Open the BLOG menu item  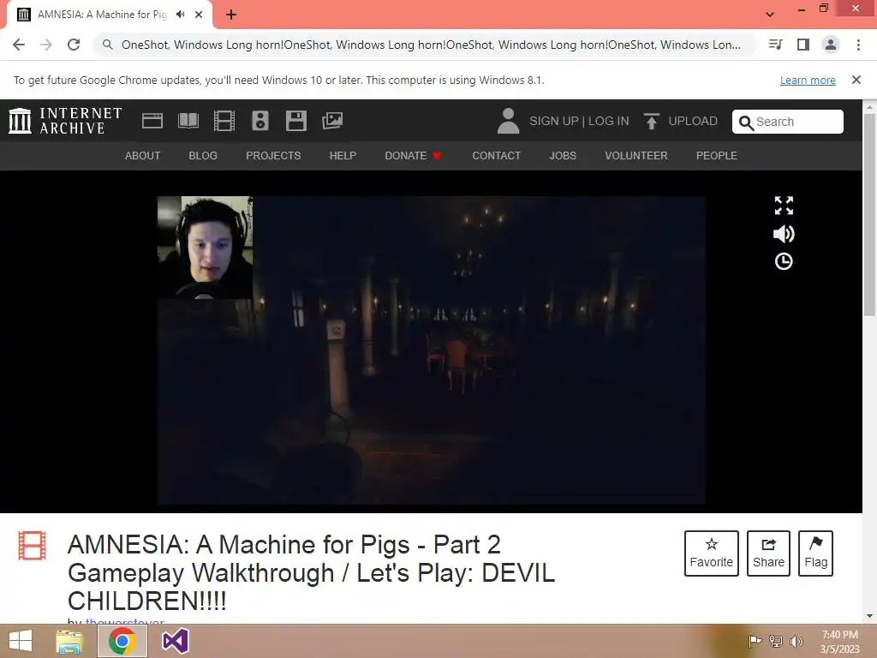(203, 156)
